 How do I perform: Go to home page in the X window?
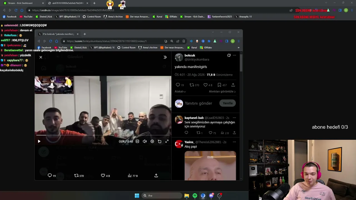(x=56, y=41)
